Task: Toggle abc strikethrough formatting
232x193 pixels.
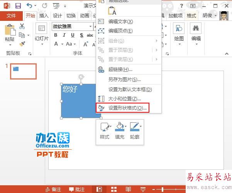Action: (x=90, y=35)
